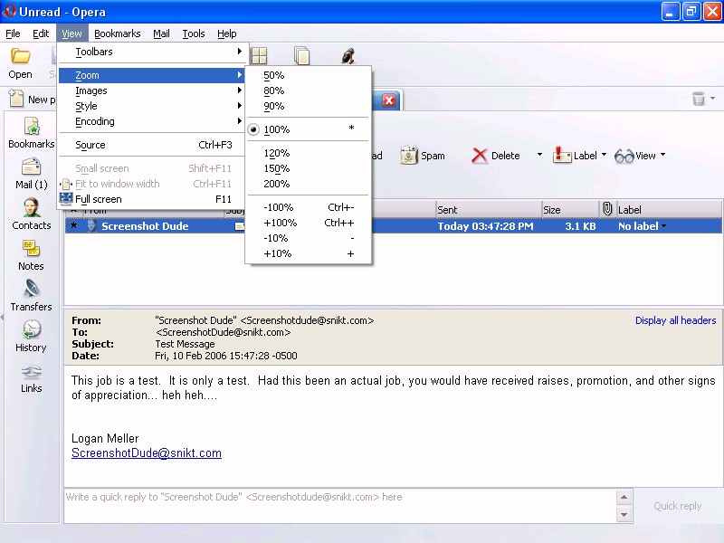
Task: Click the New page icon
Action: click(x=16, y=99)
